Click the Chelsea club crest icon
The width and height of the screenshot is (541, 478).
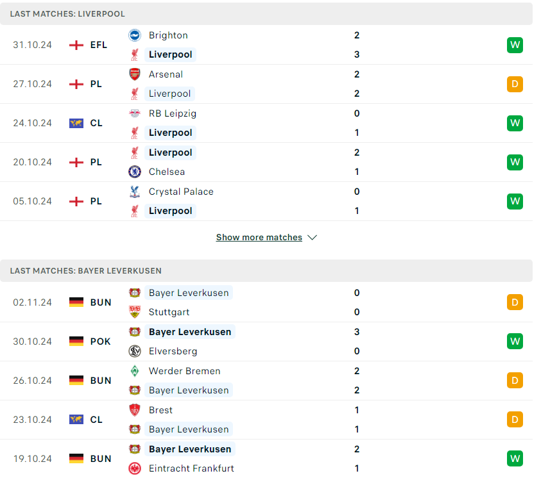pos(135,172)
